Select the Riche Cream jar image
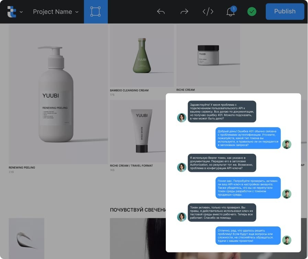The width and height of the screenshot is (308, 259). pos(208,55)
